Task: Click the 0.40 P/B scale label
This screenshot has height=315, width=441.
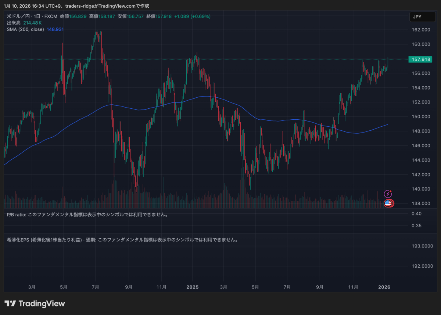Action: pos(417,213)
